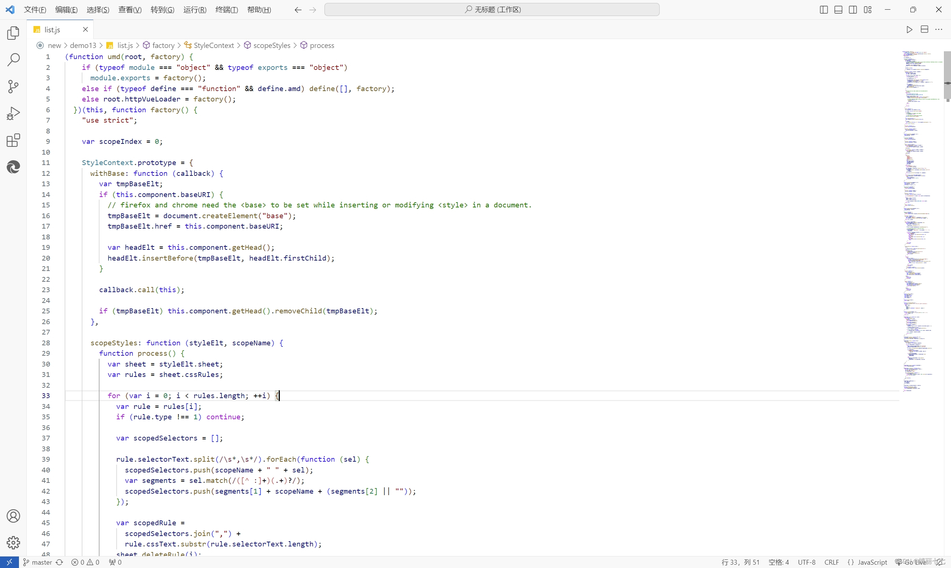The width and height of the screenshot is (951, 568).
Task: Open the scopeStyles breadcrumb symbol list
Action: (272, 46)
